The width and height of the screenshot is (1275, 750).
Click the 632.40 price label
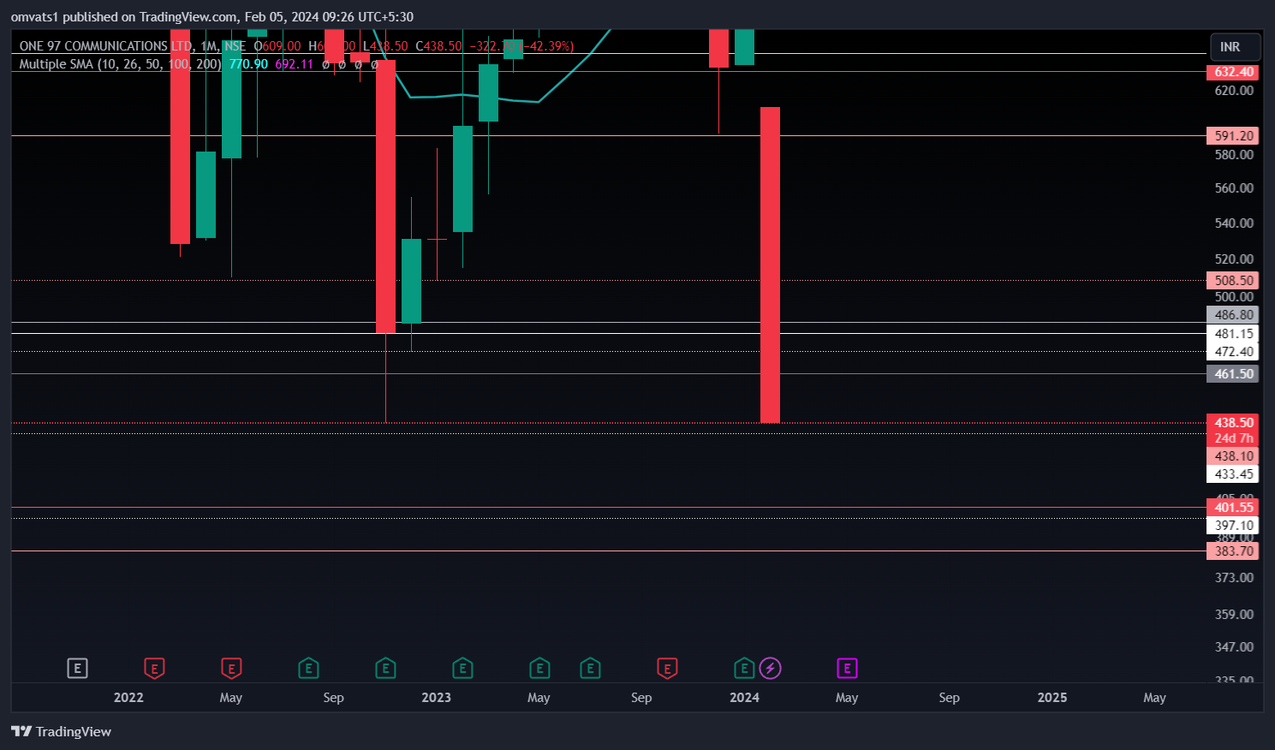coord(1233,72)
